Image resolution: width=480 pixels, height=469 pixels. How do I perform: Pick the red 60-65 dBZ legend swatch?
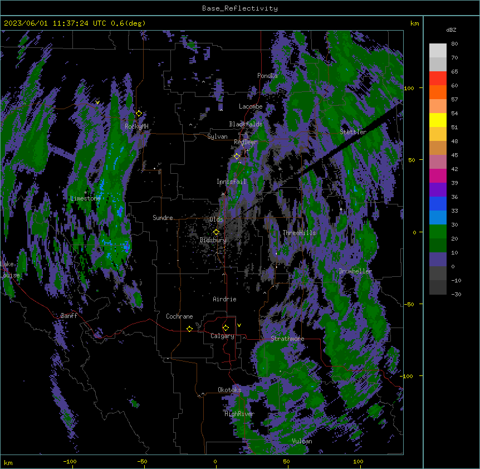[x=438, y=79]
